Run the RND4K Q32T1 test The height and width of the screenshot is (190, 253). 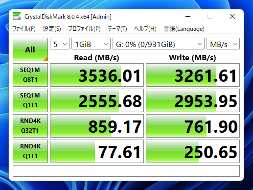click(30, 126)
